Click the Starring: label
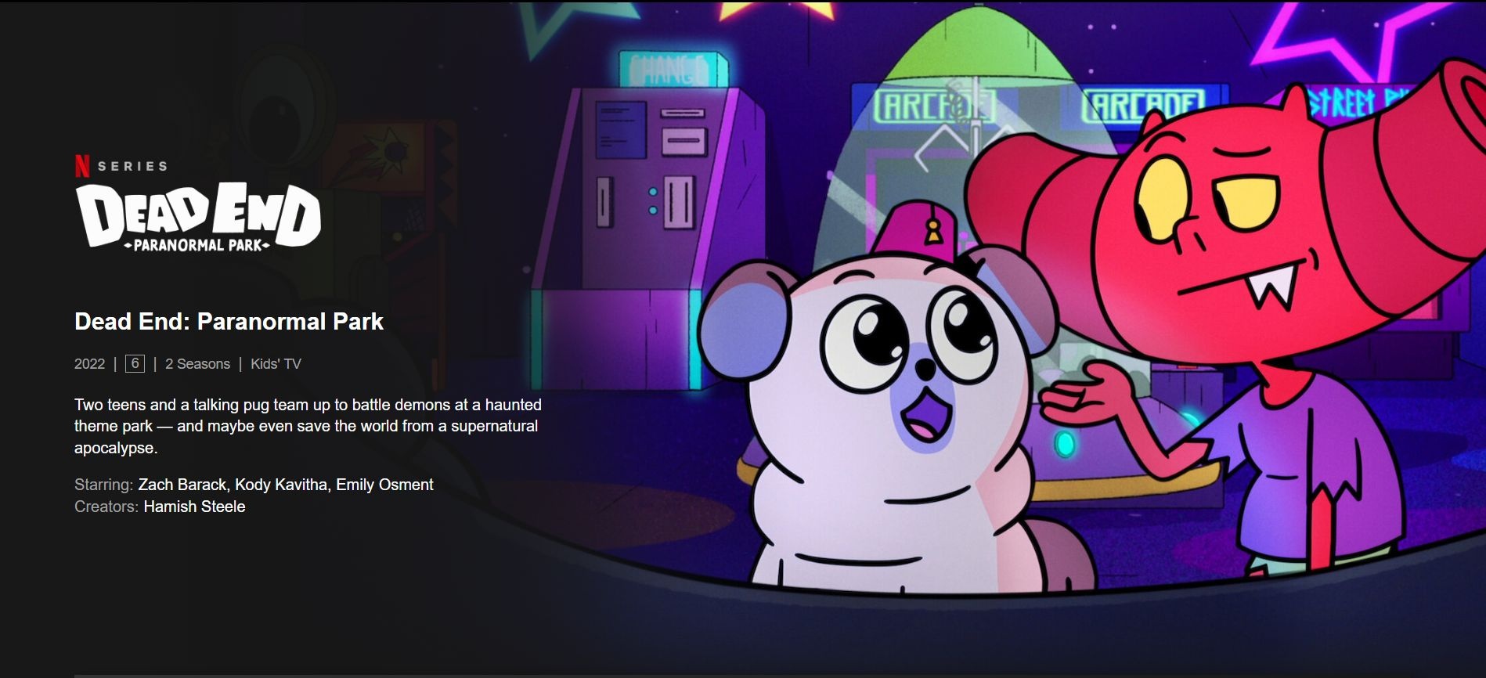Screen dimensions: 1486x678 click(x=103, y=485)
